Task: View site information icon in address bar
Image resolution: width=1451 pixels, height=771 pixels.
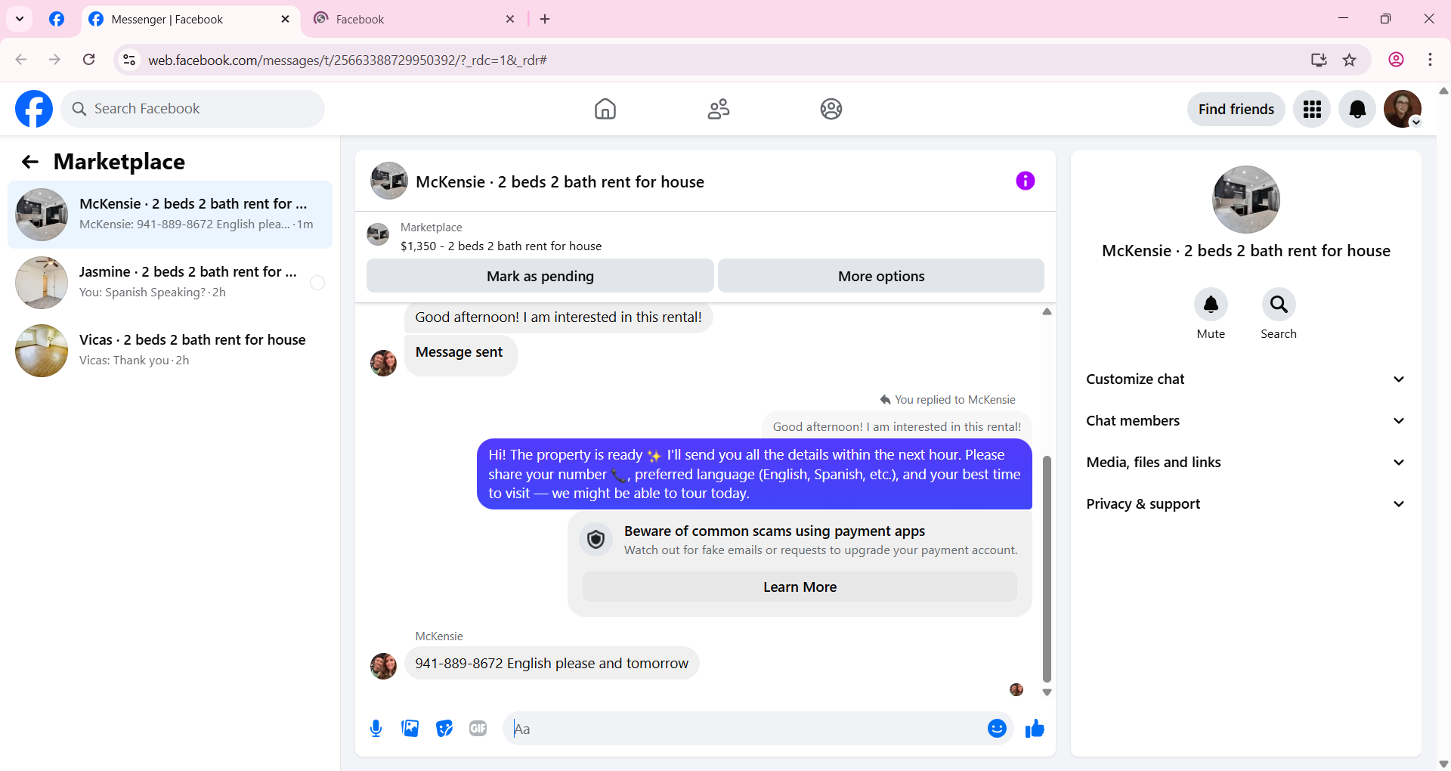Action: click(x=129, y=60)
